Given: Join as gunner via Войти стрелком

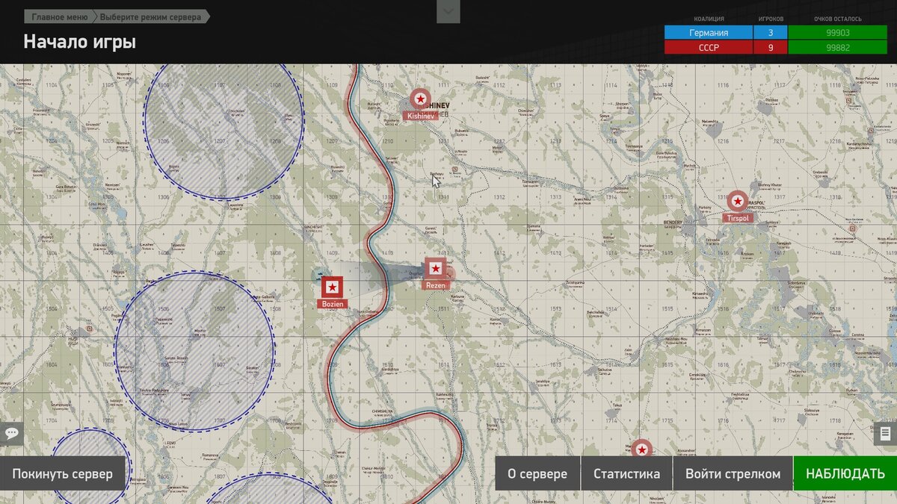Looking at the screenshot, I should [x=733, y=474].
